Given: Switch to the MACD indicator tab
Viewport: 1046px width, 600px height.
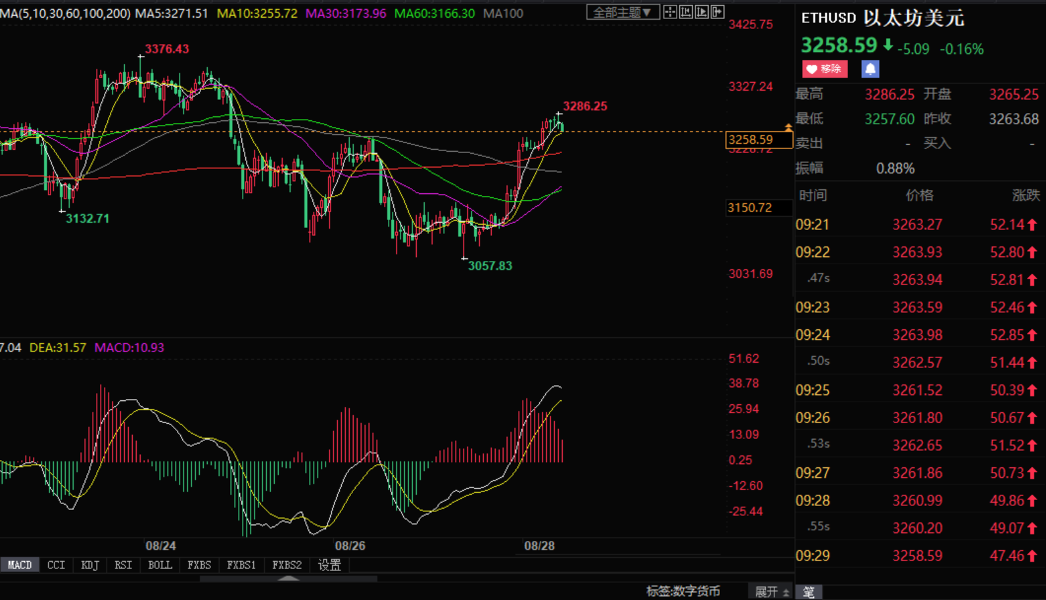Looking at the screenshot, I should pyautogui.click(x=20, y=565).
